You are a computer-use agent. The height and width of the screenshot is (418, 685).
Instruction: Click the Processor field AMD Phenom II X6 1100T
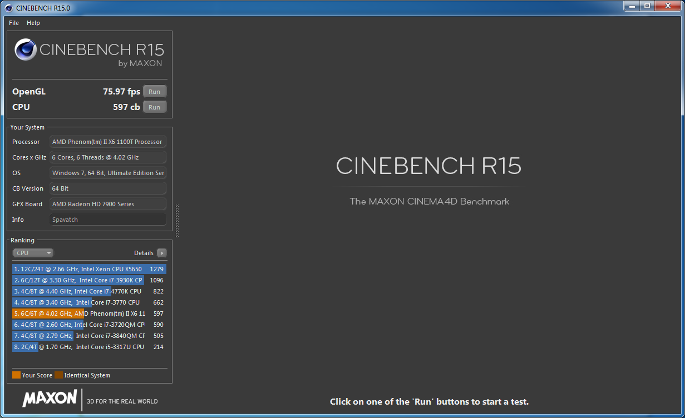[x=108, y=142]
